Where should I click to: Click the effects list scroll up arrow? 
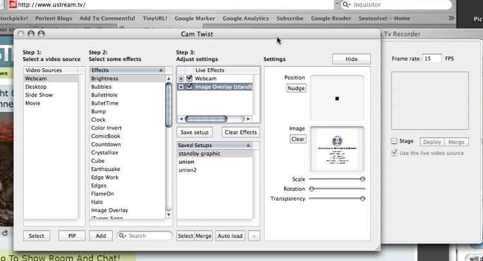tap(169, 78)
